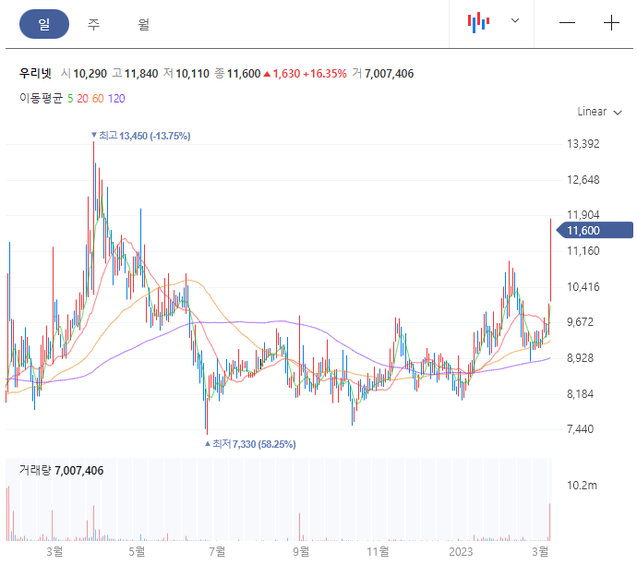Click the current price tag 11,600

click(595, 230)
